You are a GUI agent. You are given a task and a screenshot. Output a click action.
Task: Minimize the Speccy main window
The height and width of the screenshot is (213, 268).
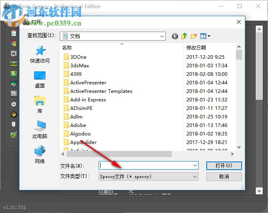point(221,6)
